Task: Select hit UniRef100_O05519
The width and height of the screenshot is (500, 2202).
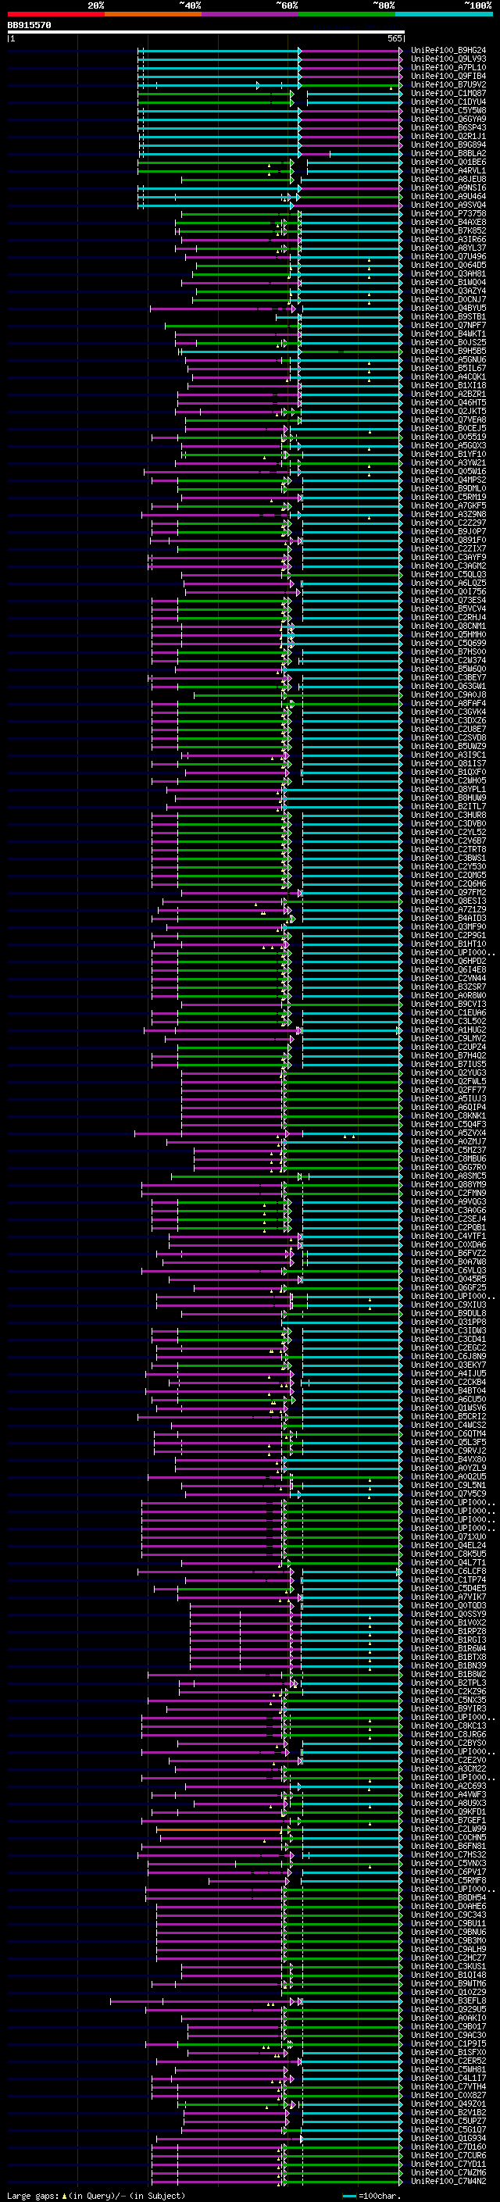Action: tap(448, 437)
